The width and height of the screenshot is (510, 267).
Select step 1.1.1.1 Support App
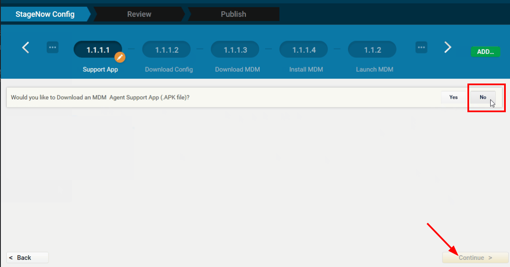pos(98,50)
